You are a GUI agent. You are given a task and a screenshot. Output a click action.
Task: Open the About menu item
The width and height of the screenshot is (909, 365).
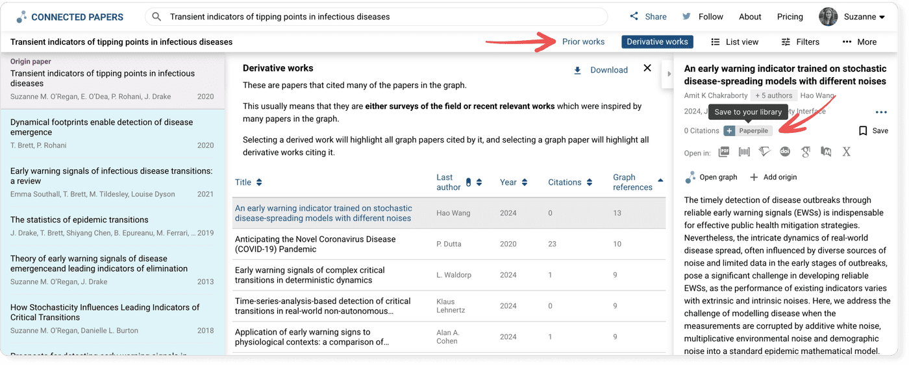tap(750, 17)
